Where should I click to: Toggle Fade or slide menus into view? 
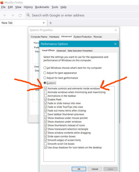coord(46,103)
